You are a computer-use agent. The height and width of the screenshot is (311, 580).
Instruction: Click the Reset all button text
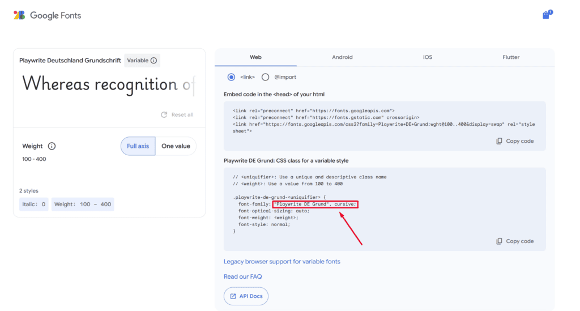[x=182, y=114]
